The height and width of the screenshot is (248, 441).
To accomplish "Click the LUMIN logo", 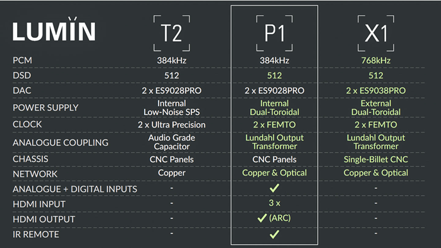I will [54, 29].
